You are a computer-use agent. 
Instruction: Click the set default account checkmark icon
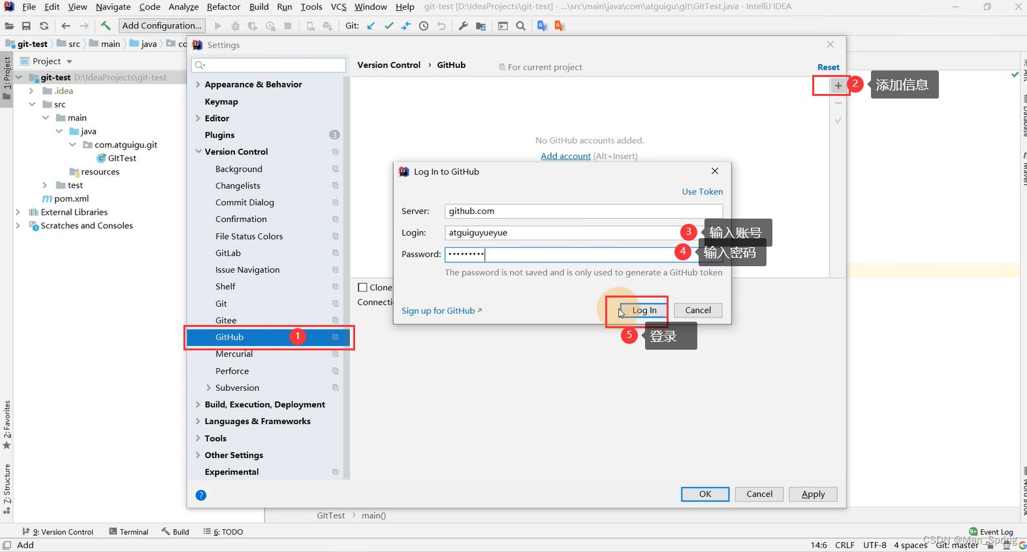[838, 121]
